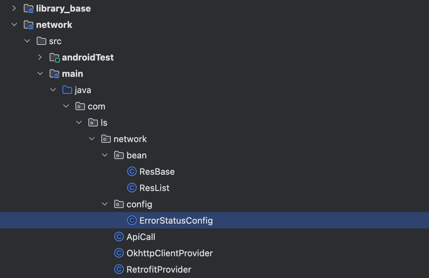Click the androidTest folder icon
Screen dimensions: 429x278
pos(54,57)
